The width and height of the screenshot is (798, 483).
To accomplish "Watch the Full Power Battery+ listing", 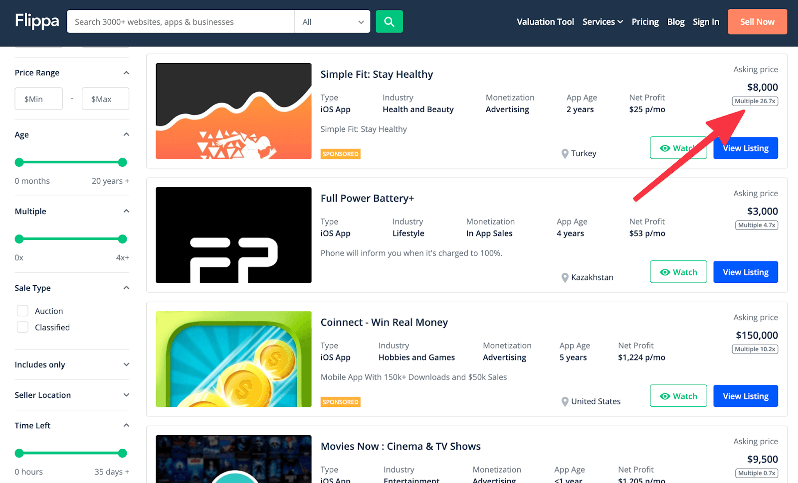I will [x=678, y=272].
